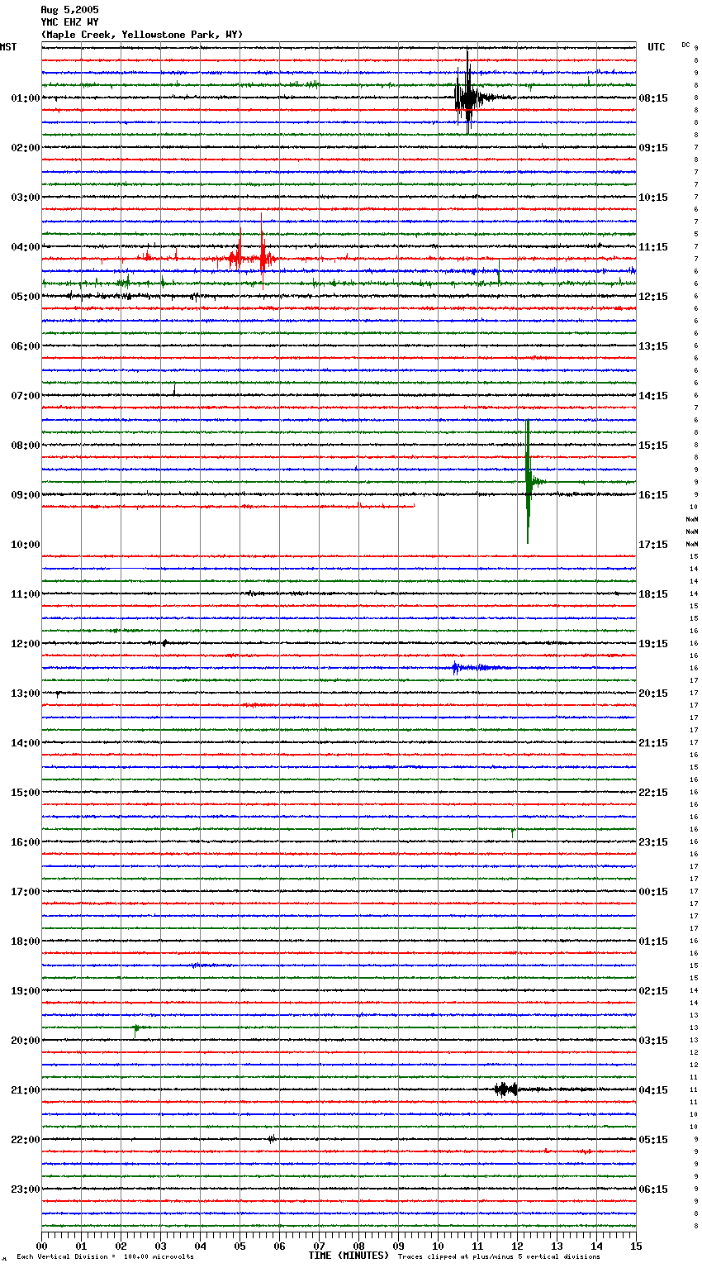Click the "UTC" time zone label
702x1268 pixels.
point(657,47)
